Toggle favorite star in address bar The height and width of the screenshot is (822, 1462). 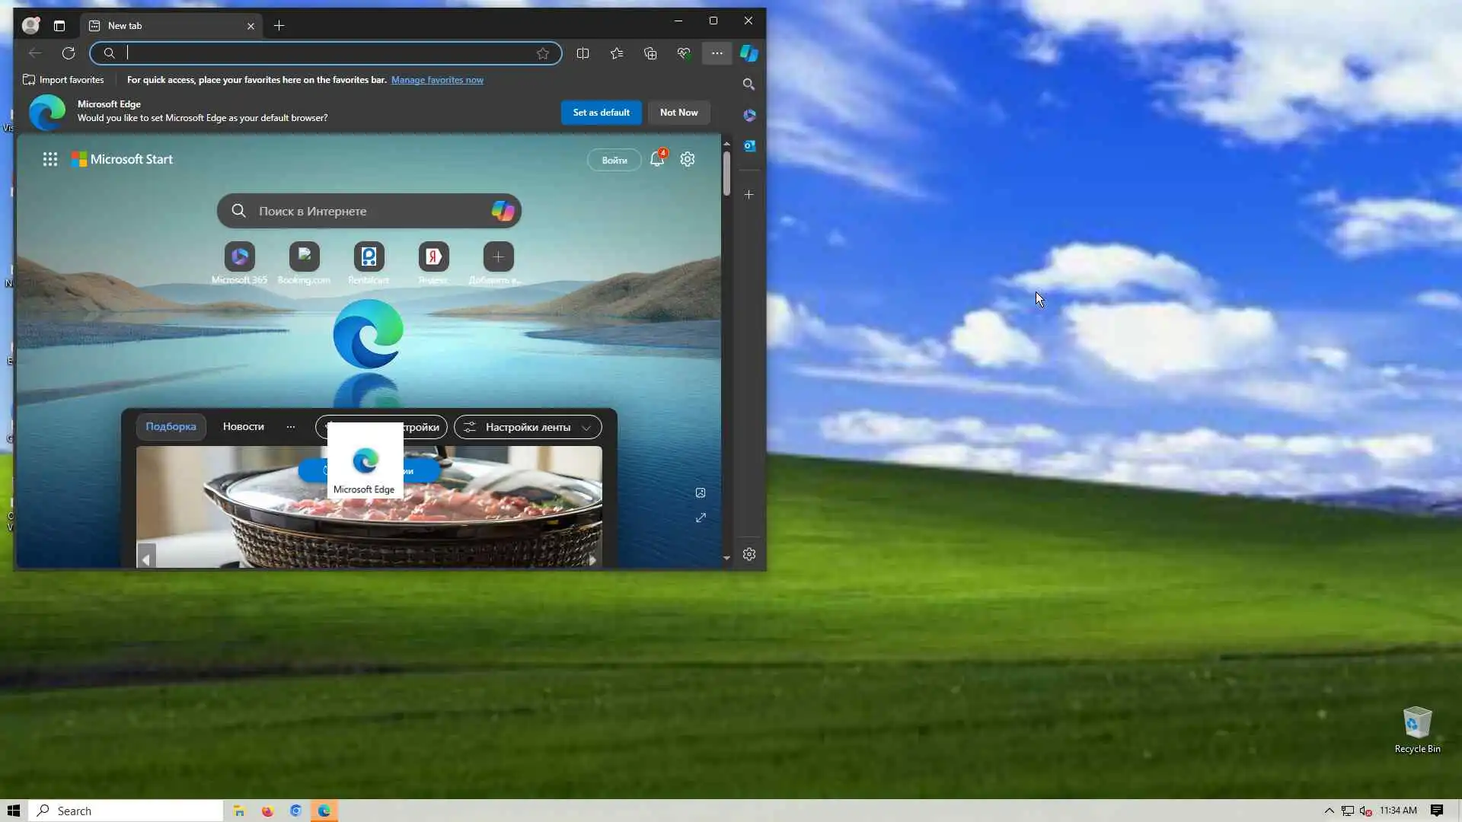pyautogui.click(x=543, y=53)
